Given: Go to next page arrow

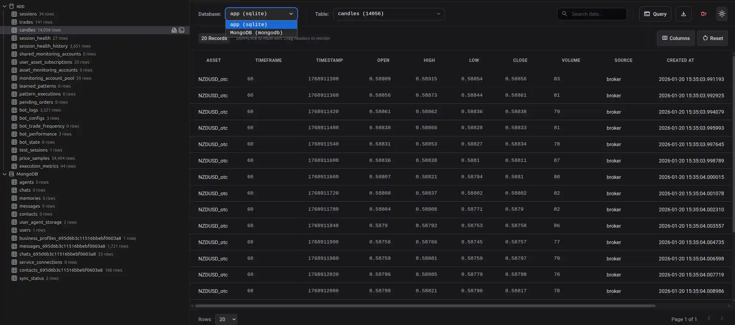Looking at the screenshot, I should click(722, 318).
